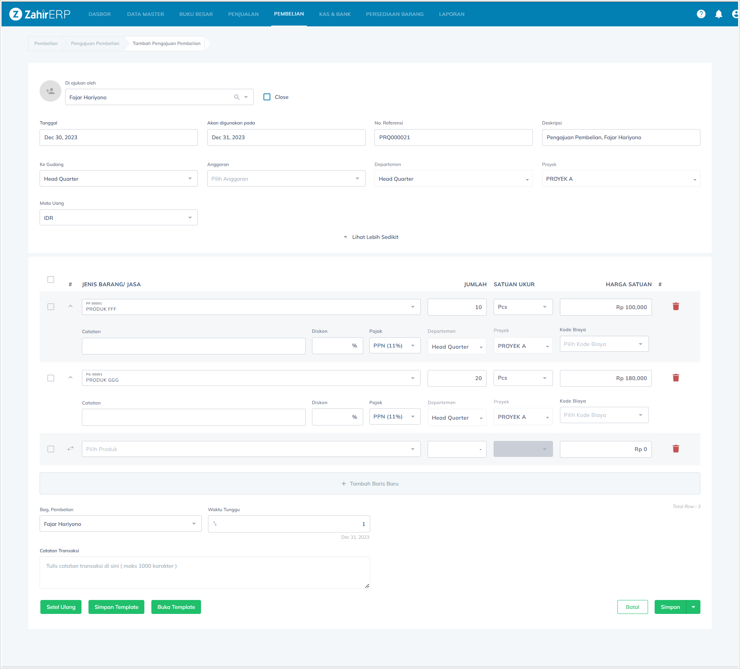740x669 pixels.
Task: Collapse the PRODUK GGG row details
Action: tap(70, 377)
